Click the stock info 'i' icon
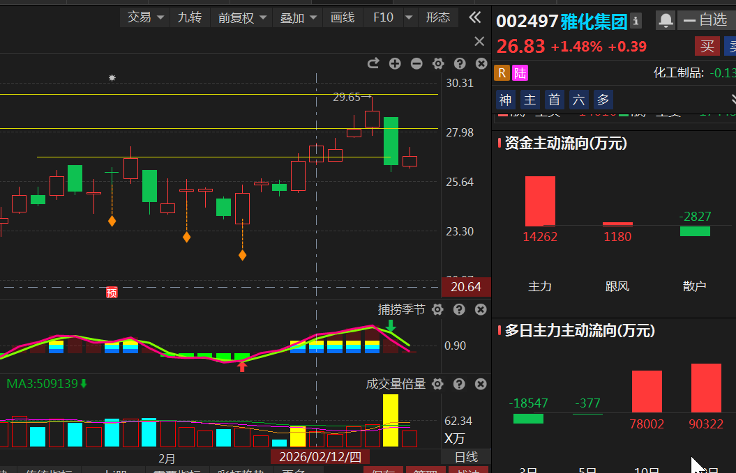The image size is (736, 473). click(636, 21)
